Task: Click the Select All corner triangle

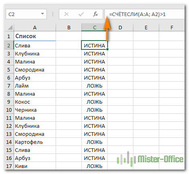Action: [x=10, y=27]
